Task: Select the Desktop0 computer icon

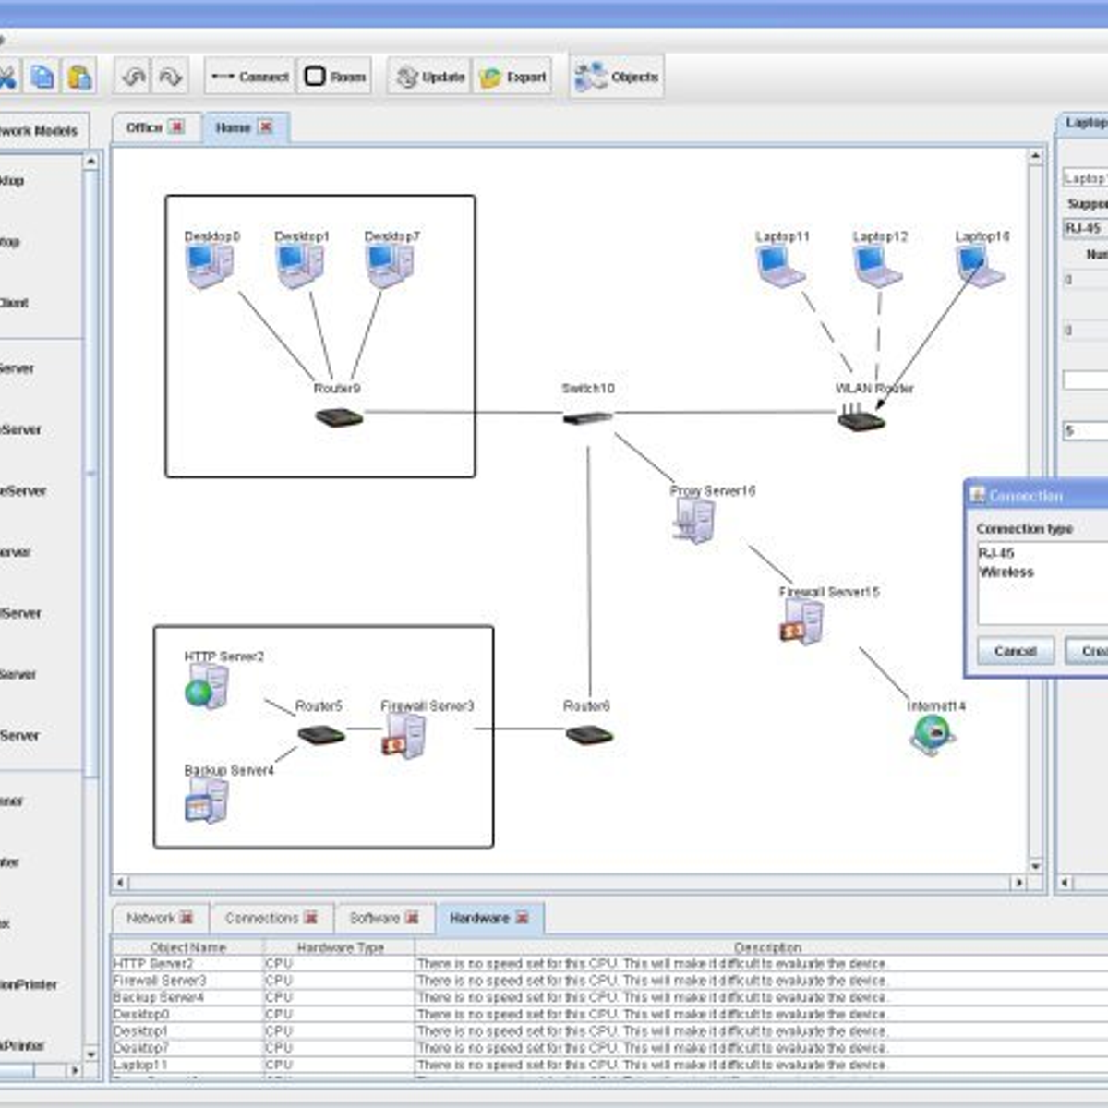Action: pos(211,266)
